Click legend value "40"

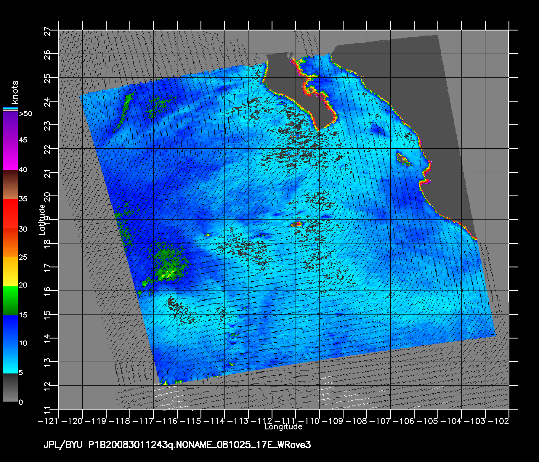tap(23, 170)
